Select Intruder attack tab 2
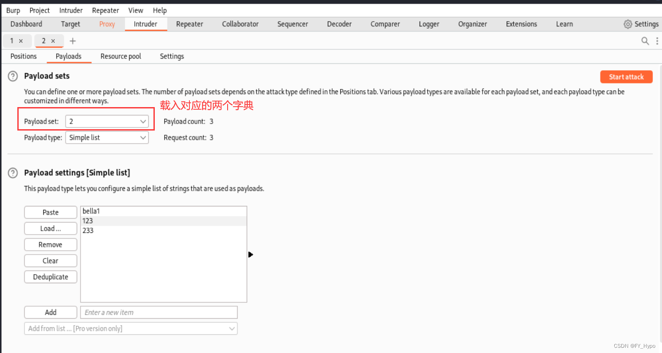The width and height of the screenshot is (662, 353). point(44,41)
